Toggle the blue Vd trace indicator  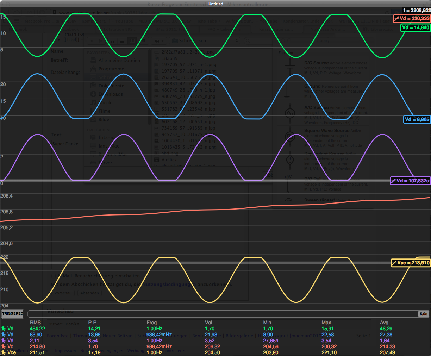pos(4,335)
